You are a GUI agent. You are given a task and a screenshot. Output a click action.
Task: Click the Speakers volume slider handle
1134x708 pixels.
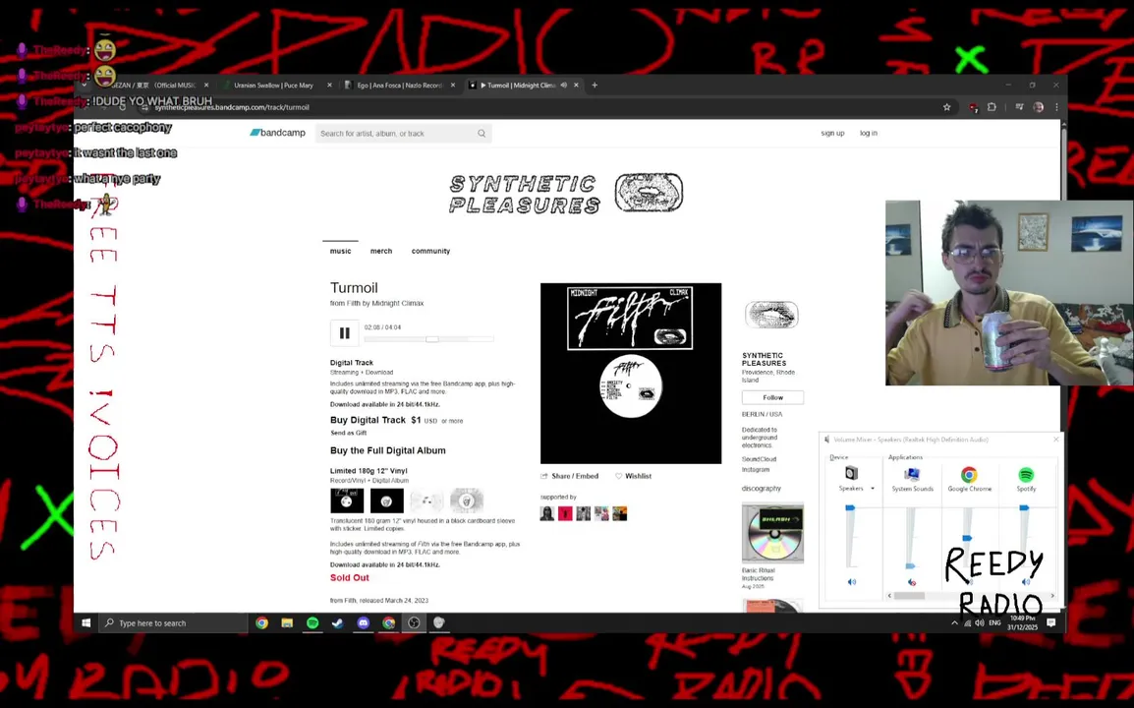pos(851,508)
